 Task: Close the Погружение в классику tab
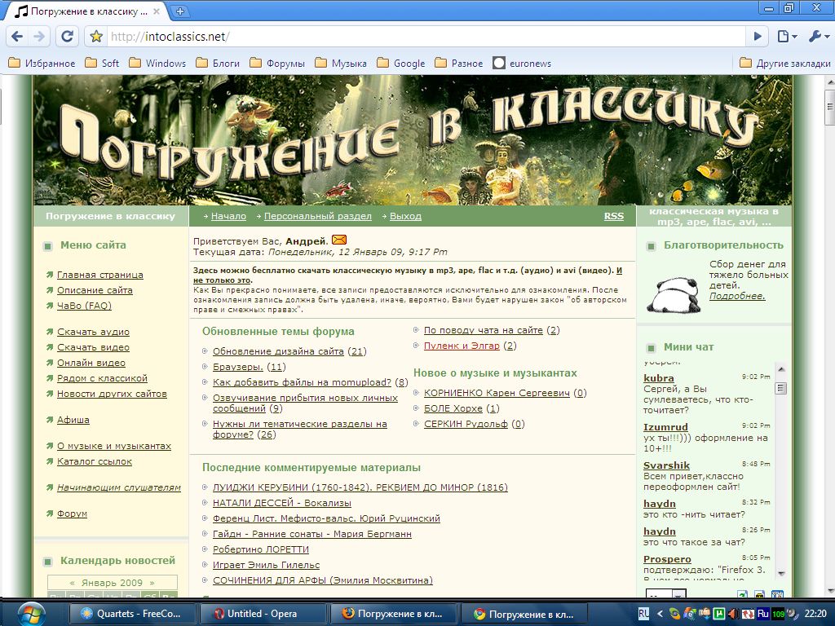coord(157,11)
